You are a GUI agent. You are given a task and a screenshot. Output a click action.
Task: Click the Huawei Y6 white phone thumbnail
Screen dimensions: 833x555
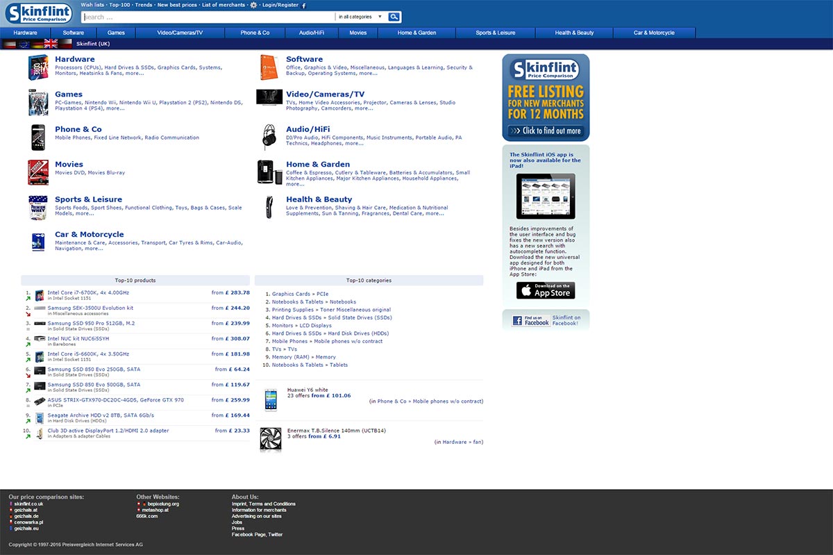(271, 400)
